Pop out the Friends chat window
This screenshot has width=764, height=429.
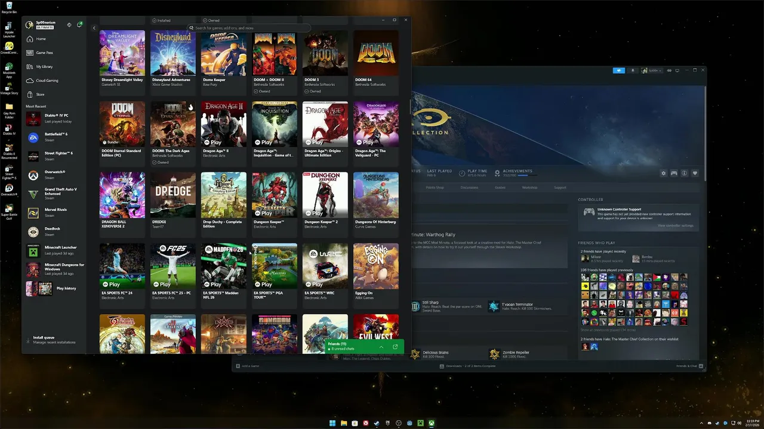(x=395, y=347)
